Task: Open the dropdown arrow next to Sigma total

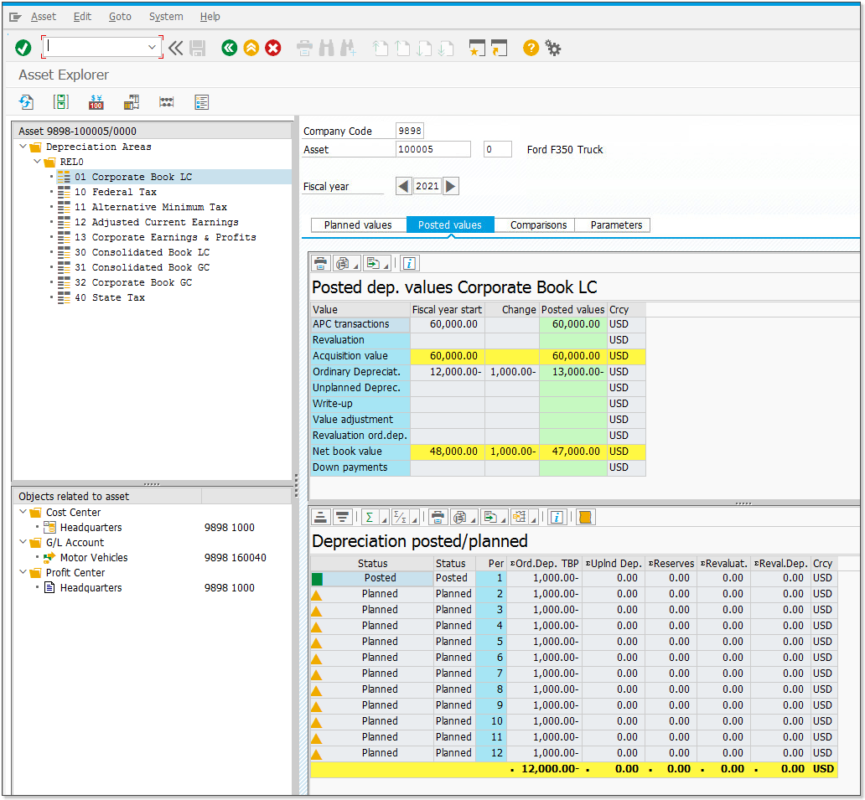Action: 384,519
